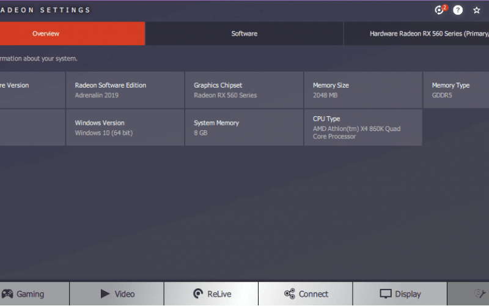Switch to the Overview tab
This screenshot has height=306, width=489.
[72, 34]
